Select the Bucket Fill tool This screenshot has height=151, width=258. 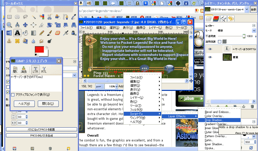point(25,33)
